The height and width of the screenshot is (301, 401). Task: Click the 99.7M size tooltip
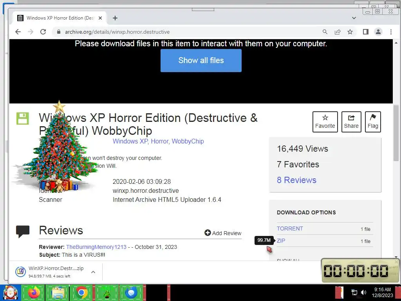pos(264,240)
